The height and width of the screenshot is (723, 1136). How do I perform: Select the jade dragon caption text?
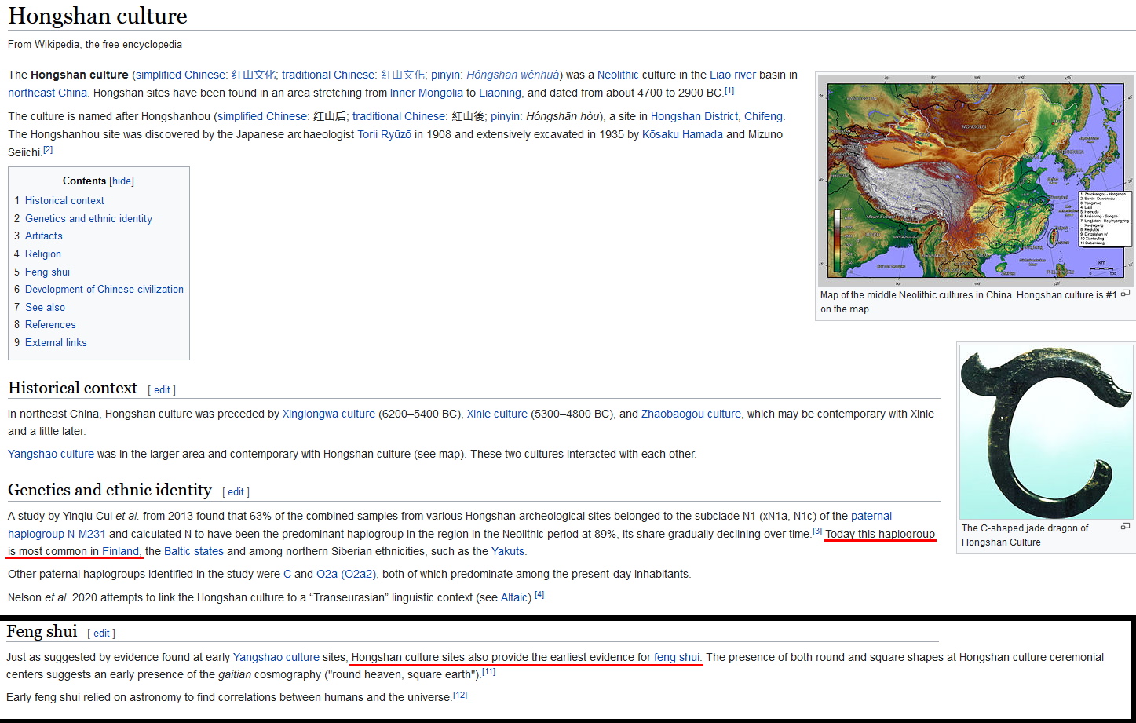tap(1025, 535)
